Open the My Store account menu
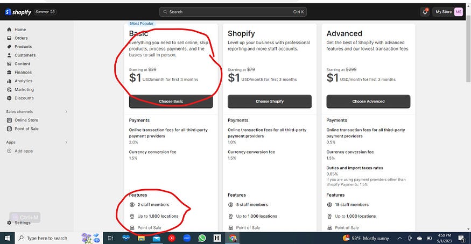Screen dimensions: 471x244 (x=448, y=12)
